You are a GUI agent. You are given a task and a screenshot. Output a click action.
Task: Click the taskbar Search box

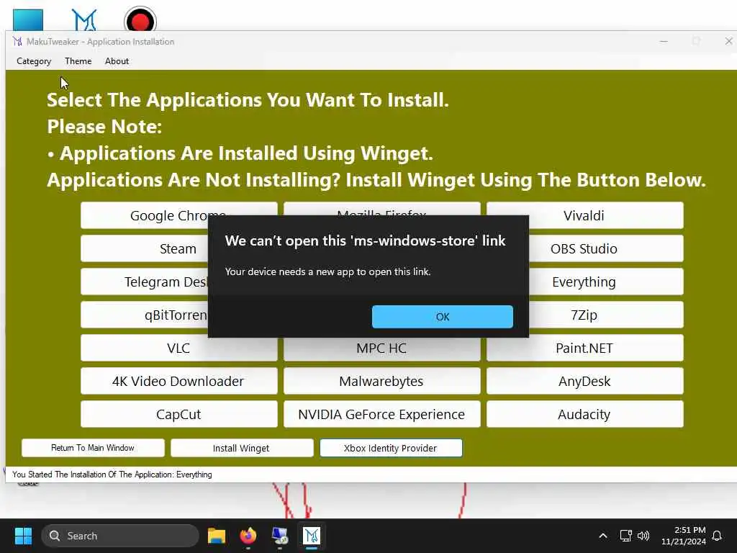click(x=120, y=536)
